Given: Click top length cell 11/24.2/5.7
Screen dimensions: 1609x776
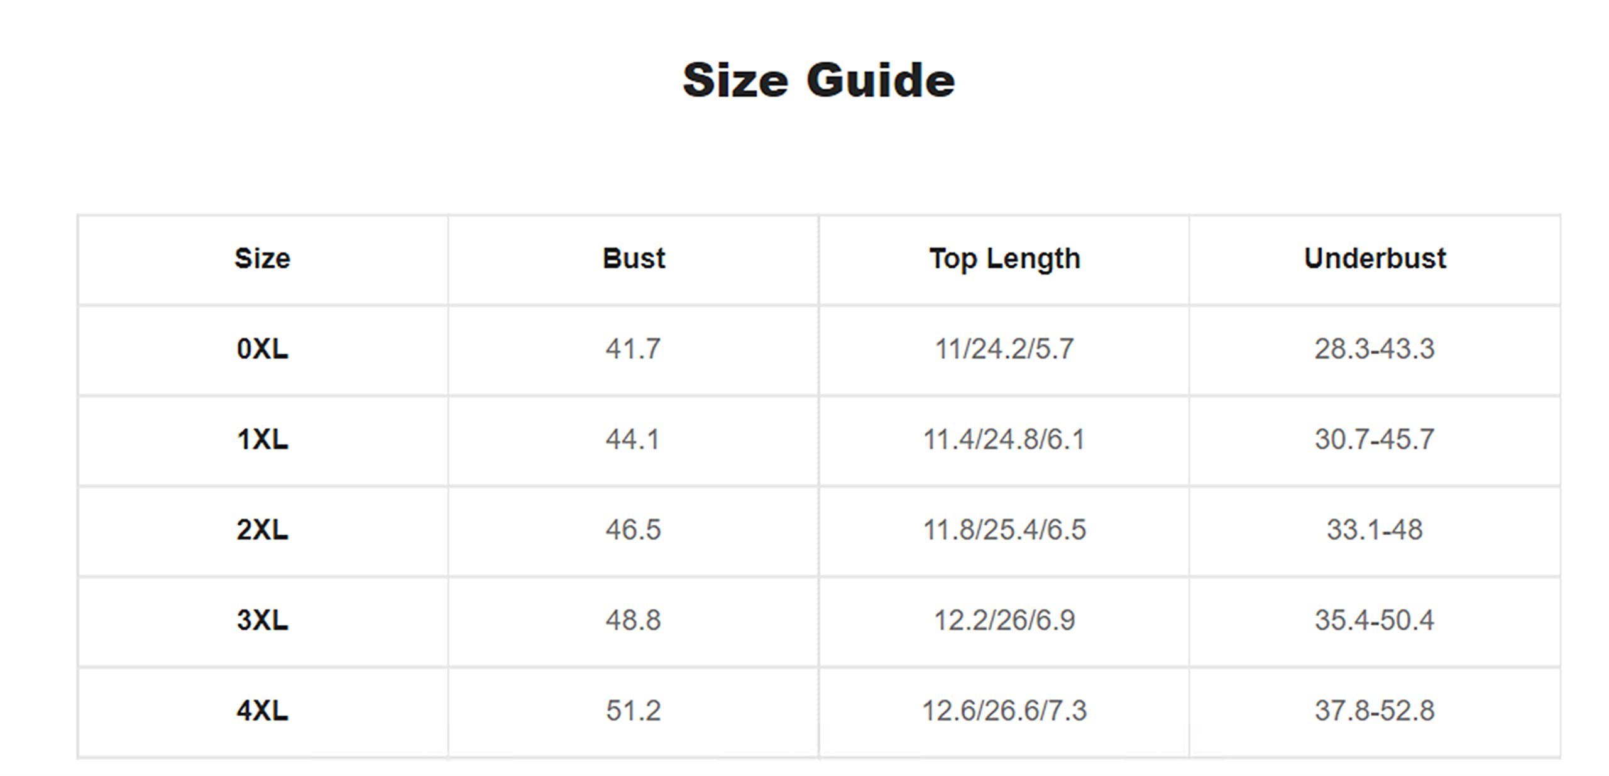Looking at the screenshot, I should 1004,349.
